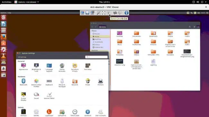
Task: Open Details settings icon
Action: 36,113
